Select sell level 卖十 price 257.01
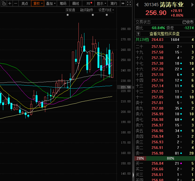This screenshot has height=181, width=195. coord(157,103)
